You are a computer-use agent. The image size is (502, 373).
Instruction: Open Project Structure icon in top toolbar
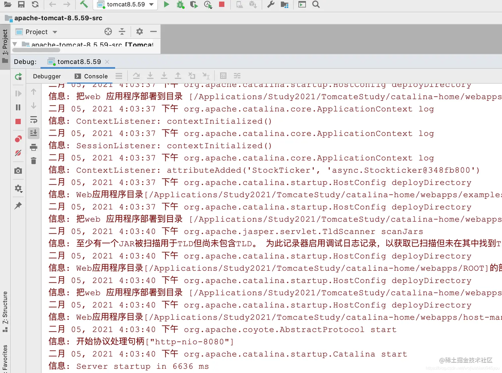point(285,5)
